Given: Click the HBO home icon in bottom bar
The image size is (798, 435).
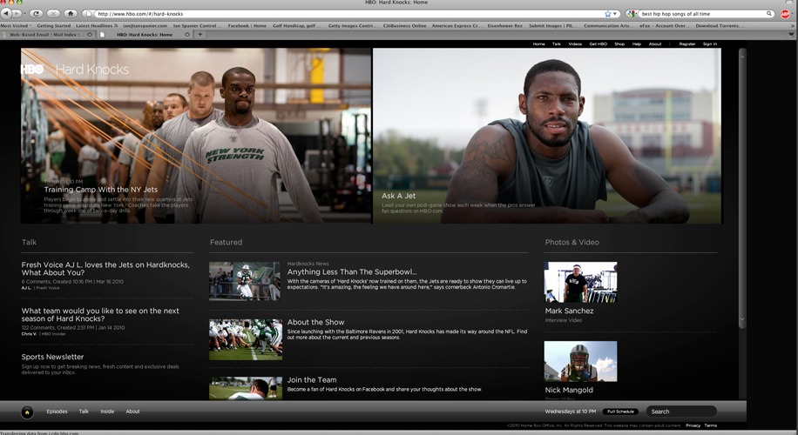Looking at the screenshot, I should (x=27, y=412).
